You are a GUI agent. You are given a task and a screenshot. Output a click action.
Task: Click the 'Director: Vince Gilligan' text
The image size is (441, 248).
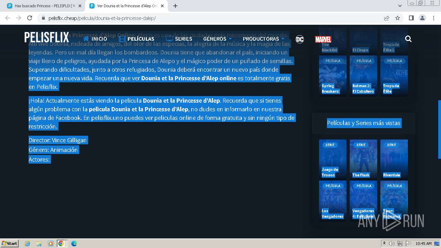coord(58,140)
